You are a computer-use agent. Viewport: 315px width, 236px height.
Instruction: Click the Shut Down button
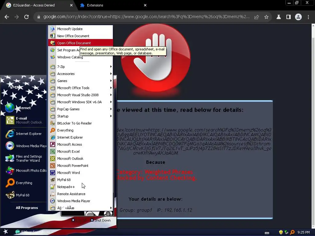click(x=101, y=220)
